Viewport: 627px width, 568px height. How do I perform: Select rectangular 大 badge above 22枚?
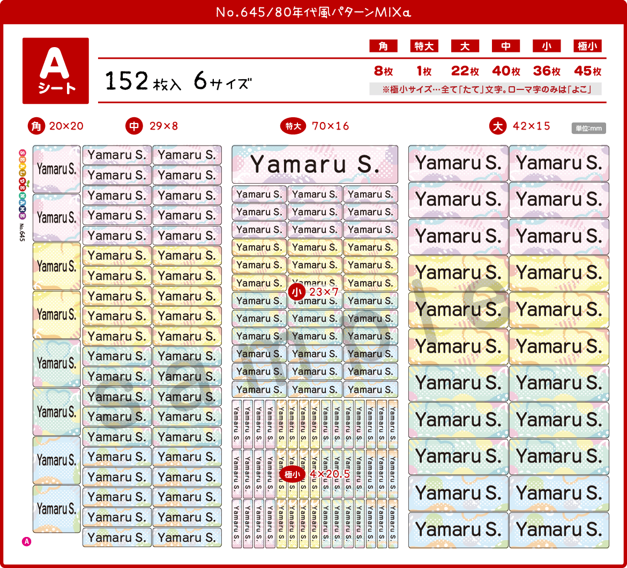pos(465,46)
